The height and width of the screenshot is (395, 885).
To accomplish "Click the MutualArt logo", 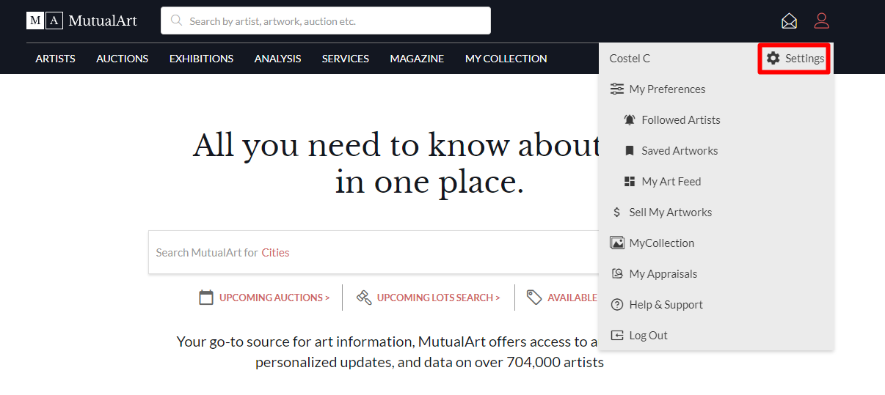I will (x=81, y=21).
